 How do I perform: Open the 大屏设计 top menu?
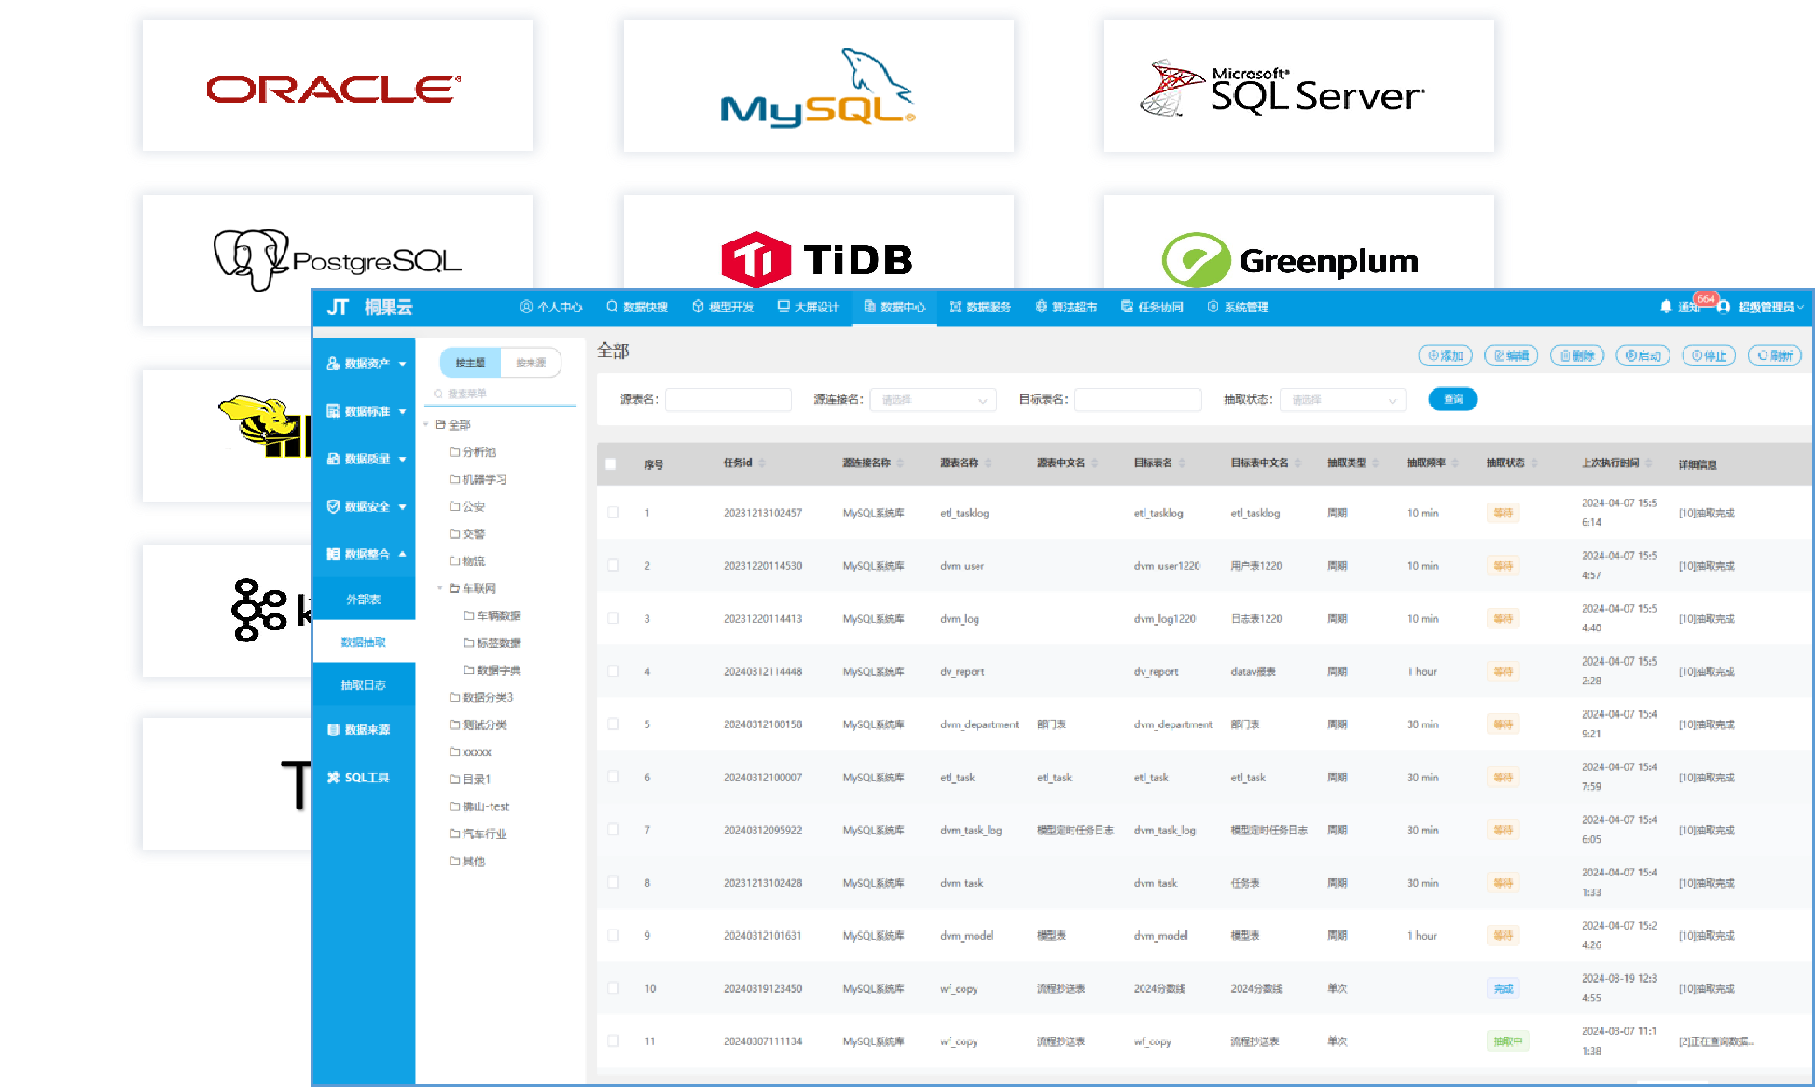point(809,307)
